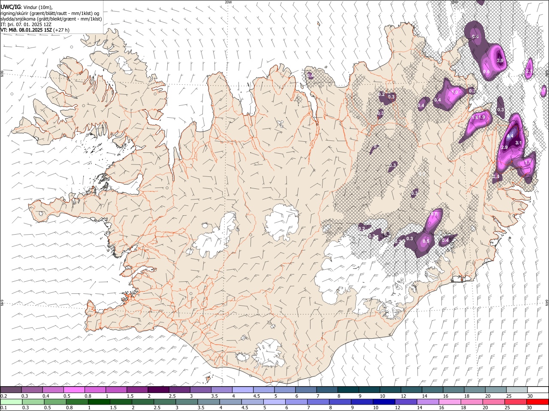
Task: Select the darkest green 1 swatch in lower scale
Action: point(99,402)
